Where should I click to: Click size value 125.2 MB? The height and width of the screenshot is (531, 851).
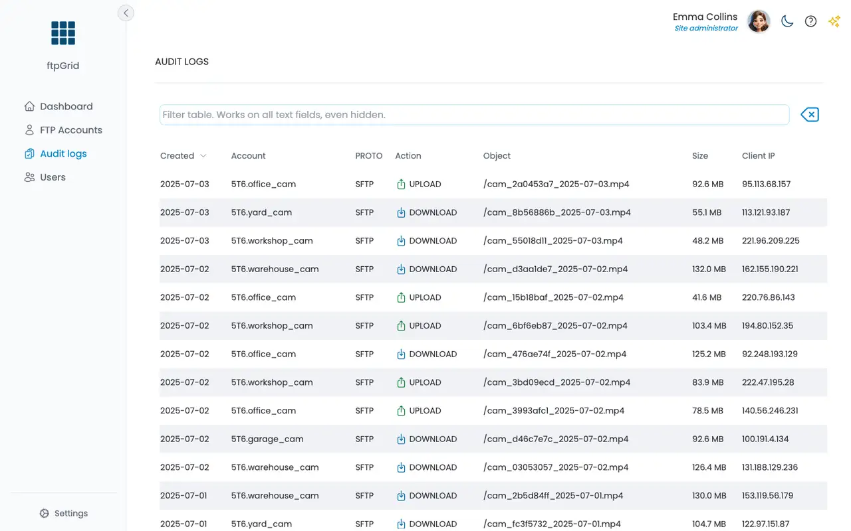pyautogui.click(x=709, y=354)
